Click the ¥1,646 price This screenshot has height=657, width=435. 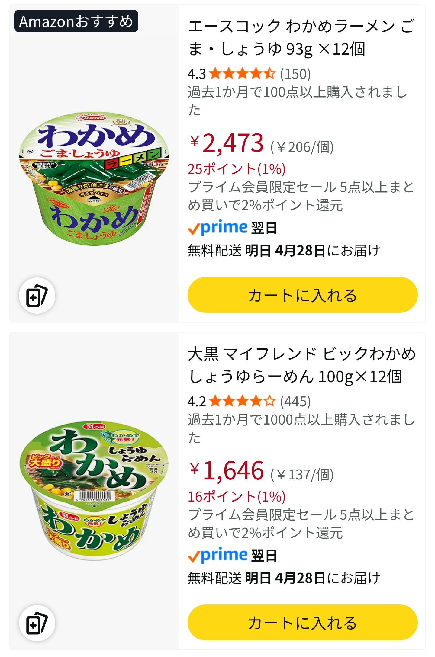coord(227,471)
